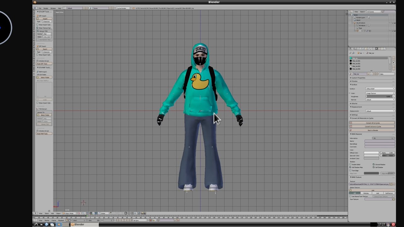Viewport: 404px width, 227px height.
Task: Toggle Extract TXD checkbox
Action: point(38,31)
